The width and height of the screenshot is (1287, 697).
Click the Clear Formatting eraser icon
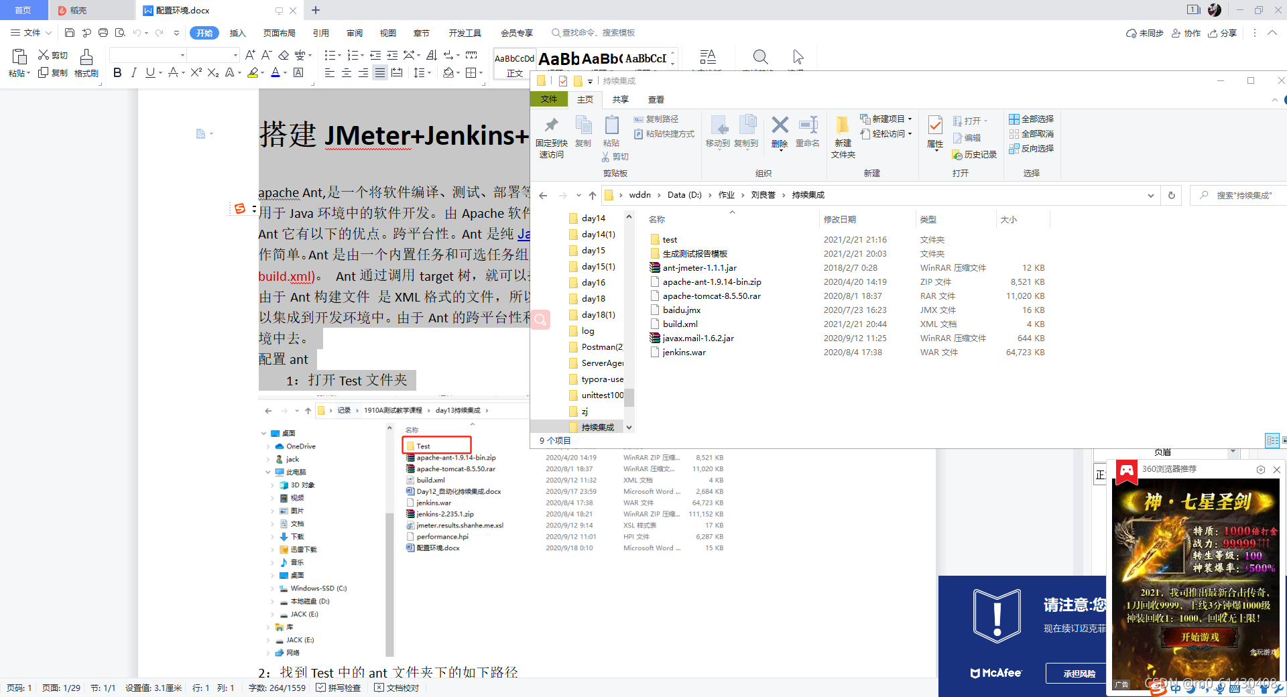pos(284,55)
